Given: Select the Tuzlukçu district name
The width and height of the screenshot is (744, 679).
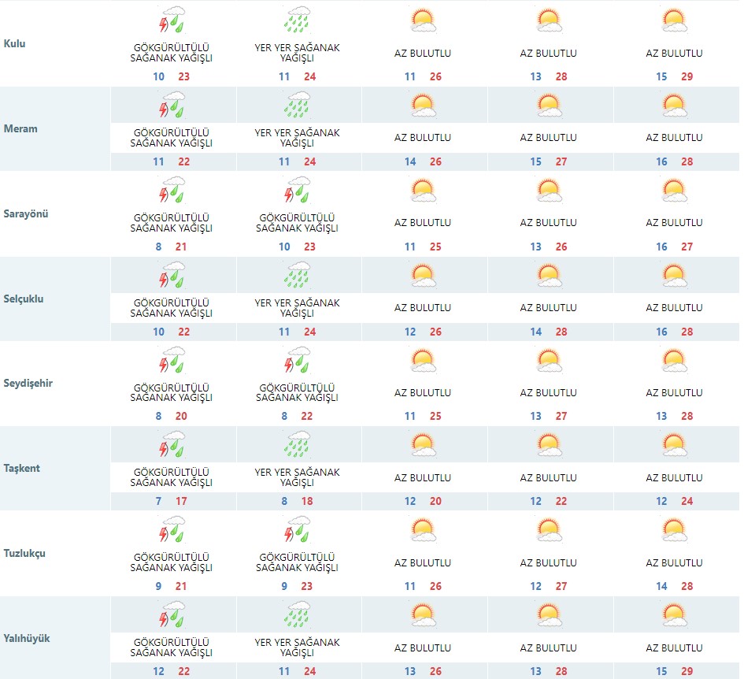Looking at the screenshot, I should pyautogui.click(x=24, y=554).
